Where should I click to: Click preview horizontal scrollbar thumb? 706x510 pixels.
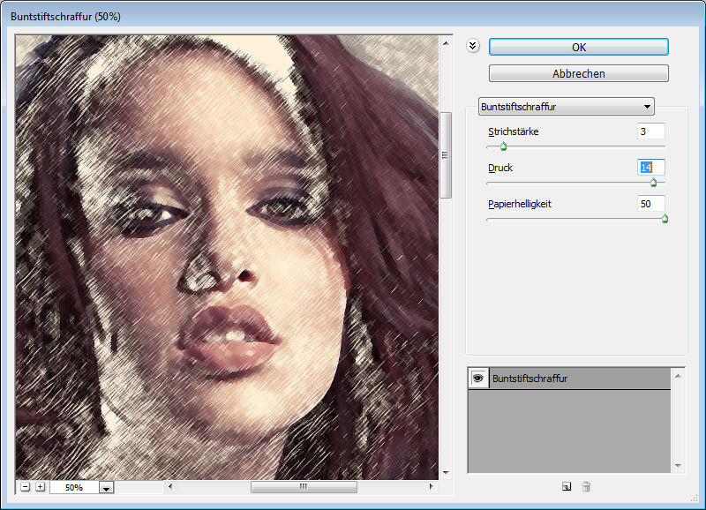[x=304, y=486]
